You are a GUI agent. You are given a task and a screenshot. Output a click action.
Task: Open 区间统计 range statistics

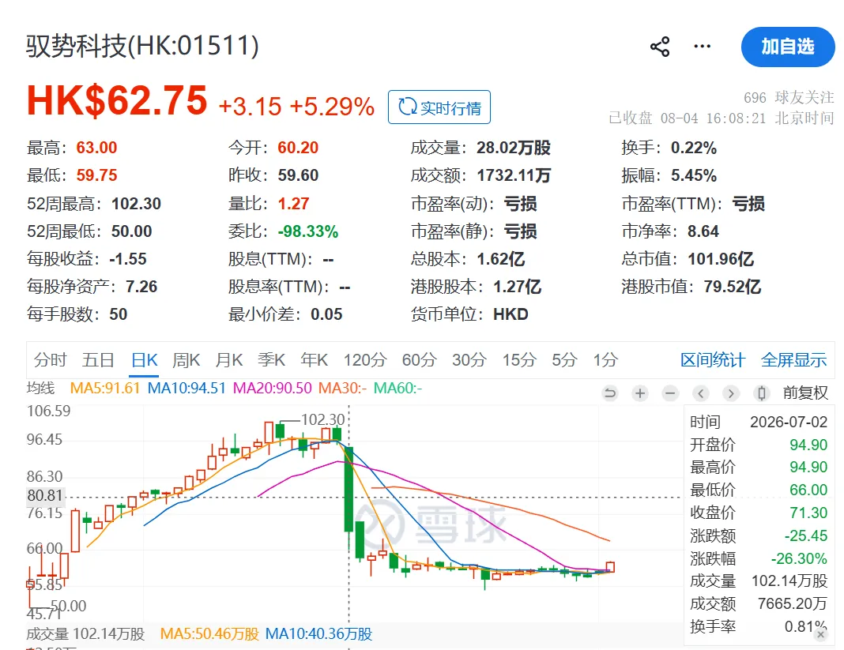(x=713, y=359)
